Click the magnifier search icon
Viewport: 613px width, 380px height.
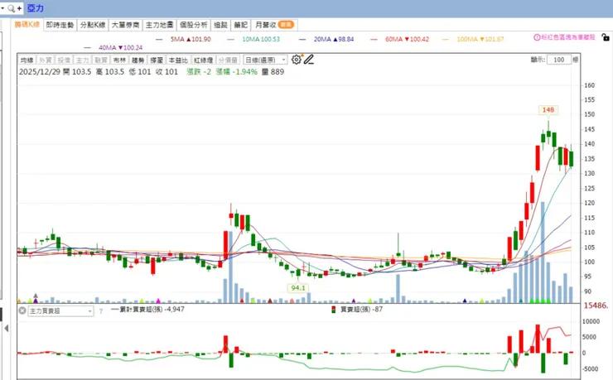pos(11,8)
